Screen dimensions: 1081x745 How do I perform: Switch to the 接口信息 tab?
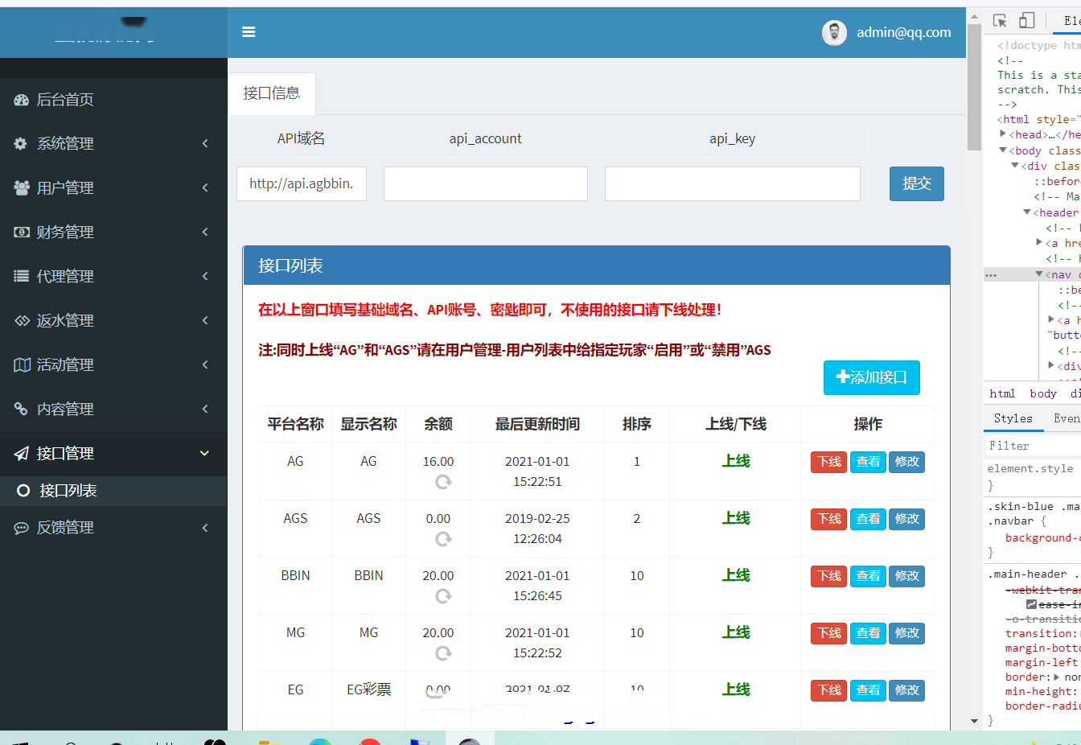pyautogui.click(x=272, y=93)
